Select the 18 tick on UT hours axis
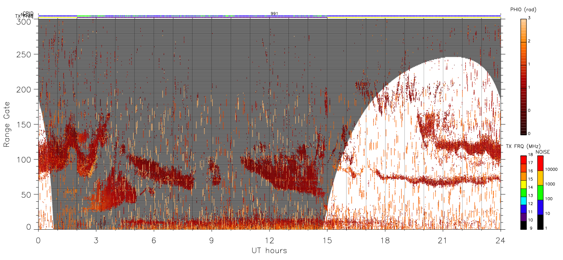The height and width of the screenshot is (260, 563). (385, 240)
